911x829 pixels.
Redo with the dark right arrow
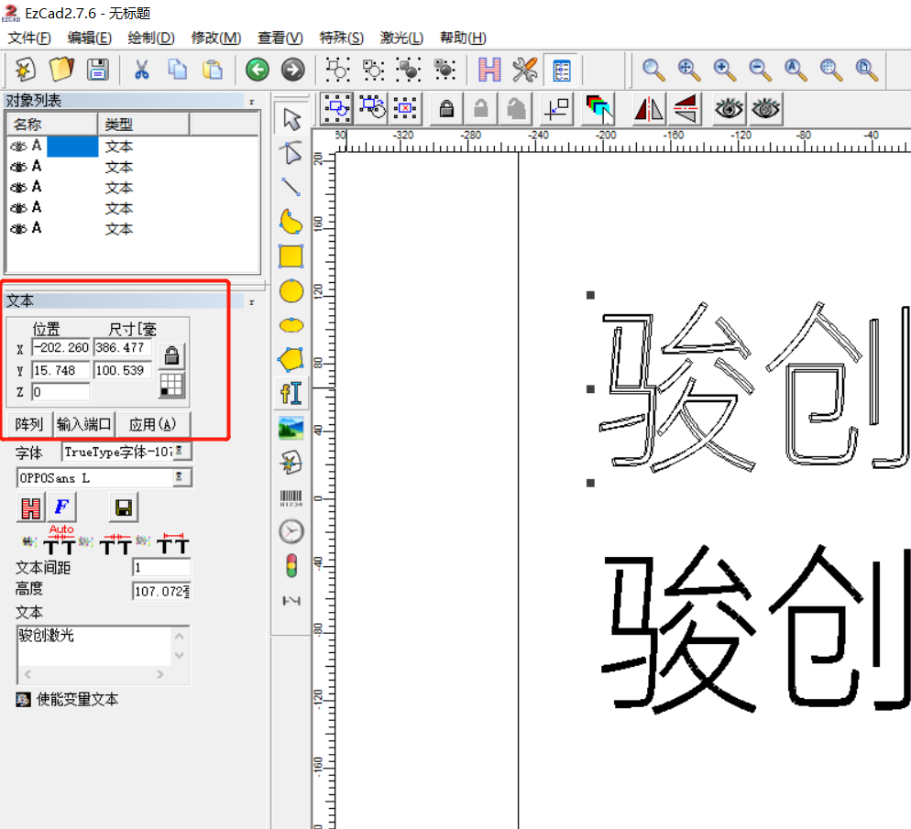[x=293, y=70]
